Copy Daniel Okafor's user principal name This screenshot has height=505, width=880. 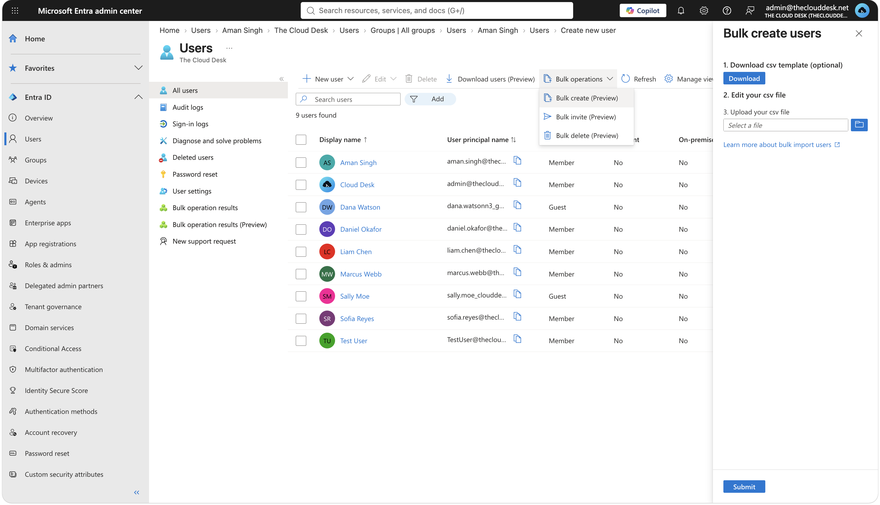pos(517,228)
